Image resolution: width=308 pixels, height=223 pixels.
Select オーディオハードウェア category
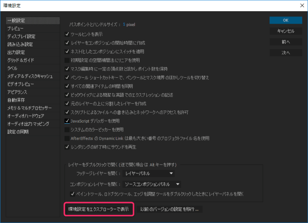26,116
